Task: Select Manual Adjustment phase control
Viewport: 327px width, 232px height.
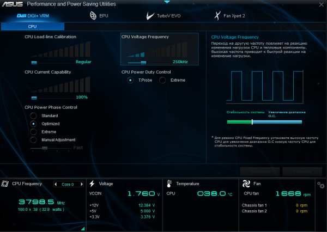Action: [x=33, y=140]
